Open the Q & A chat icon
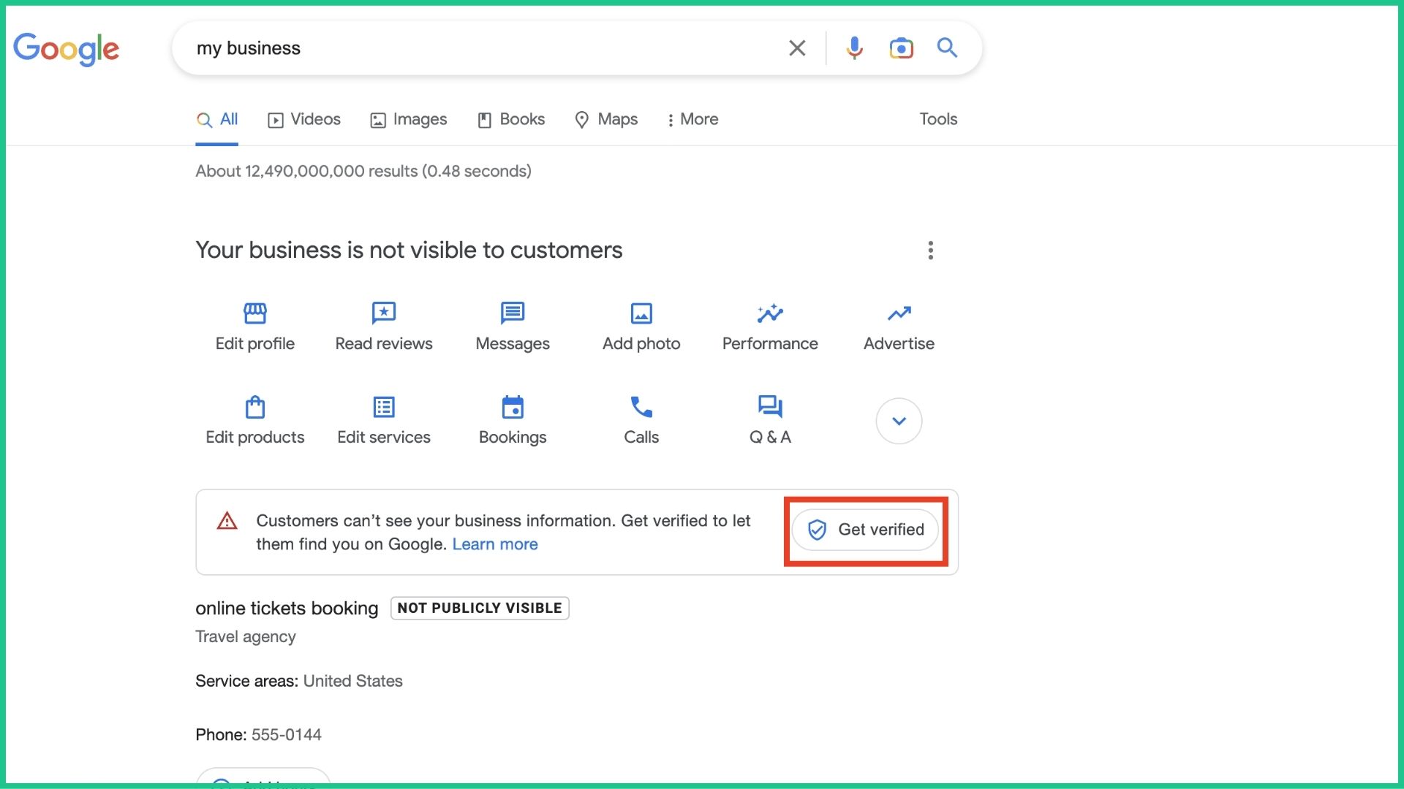This screenshot has width=1404, height=789. 770,407
